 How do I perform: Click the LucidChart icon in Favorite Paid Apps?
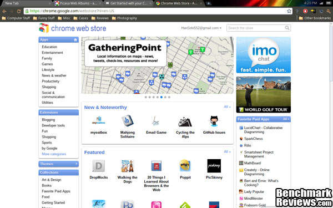pos(241,128)
